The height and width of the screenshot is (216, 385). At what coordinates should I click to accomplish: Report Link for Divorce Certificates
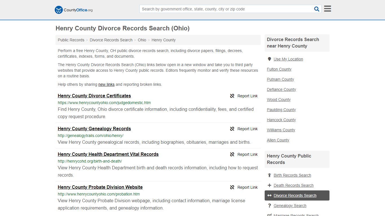tap(244, 96)
